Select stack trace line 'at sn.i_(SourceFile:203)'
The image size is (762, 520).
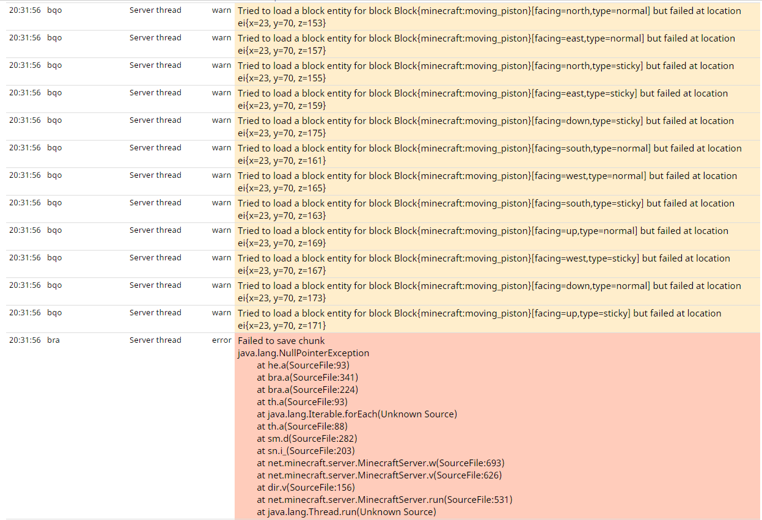coord(306,451)
